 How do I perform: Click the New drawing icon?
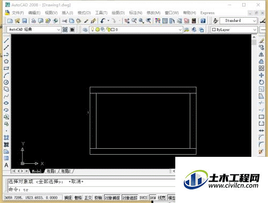pos(10,21)
